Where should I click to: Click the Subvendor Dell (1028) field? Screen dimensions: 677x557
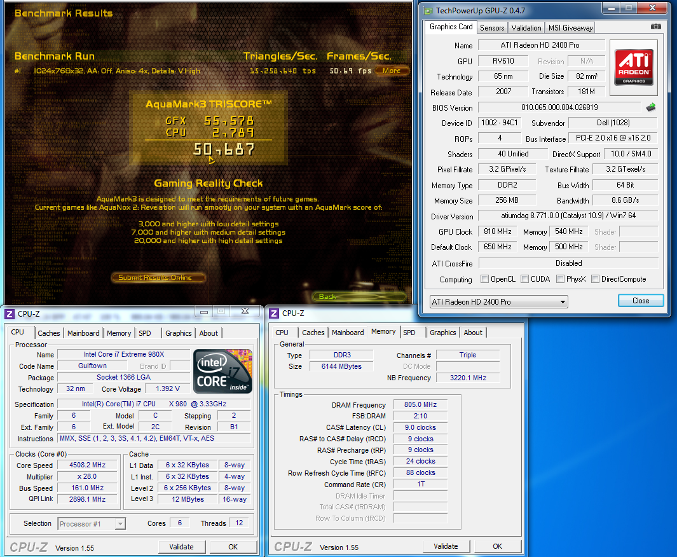click(613, 123)
